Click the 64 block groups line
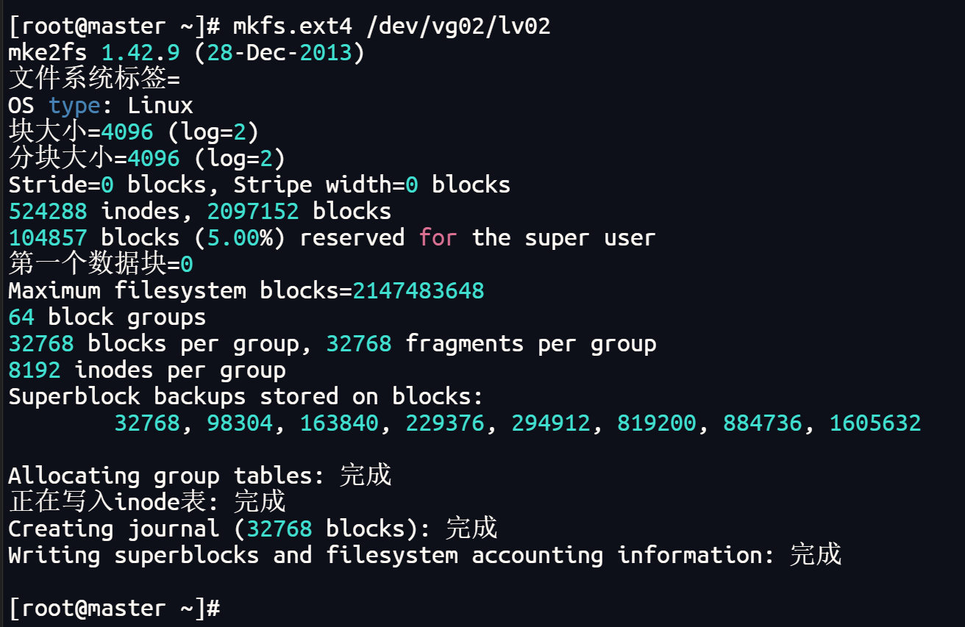The width and height of the screenshot is (965, 627). (107, 318)
